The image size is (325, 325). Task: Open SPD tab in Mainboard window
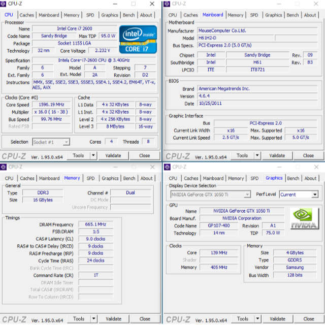pyautogui.click(x=254, y=15)
